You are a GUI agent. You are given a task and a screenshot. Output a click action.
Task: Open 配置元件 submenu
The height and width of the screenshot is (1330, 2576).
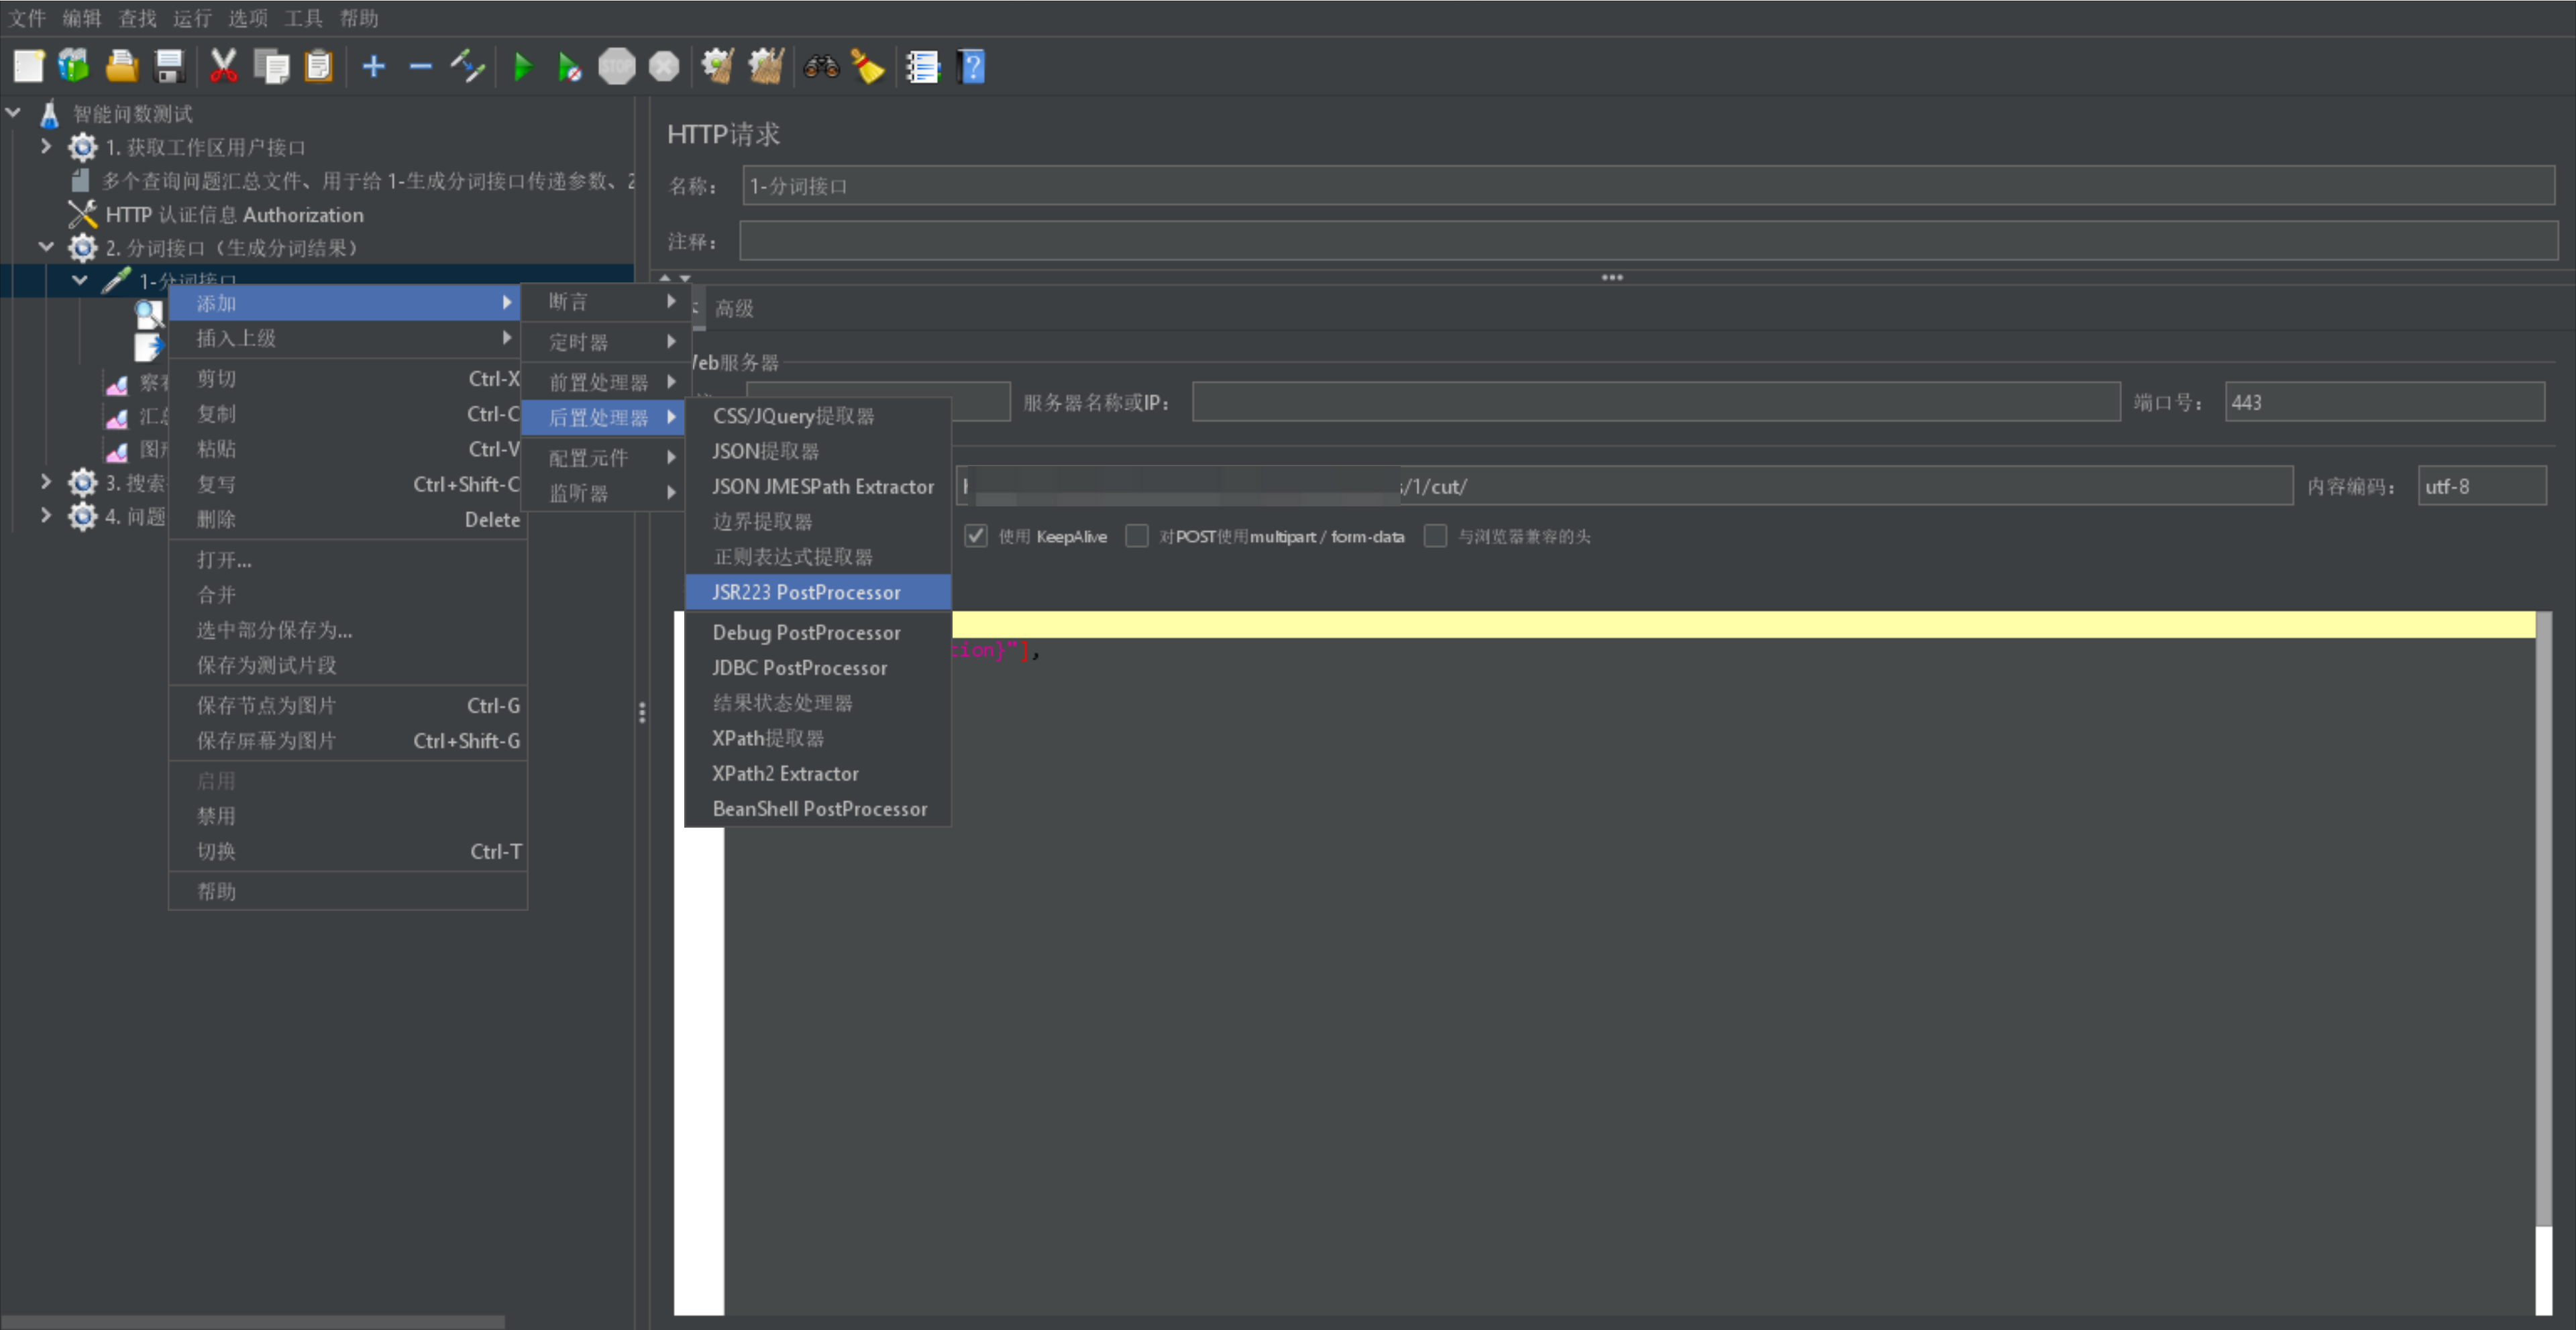click(x=606, y=458)
